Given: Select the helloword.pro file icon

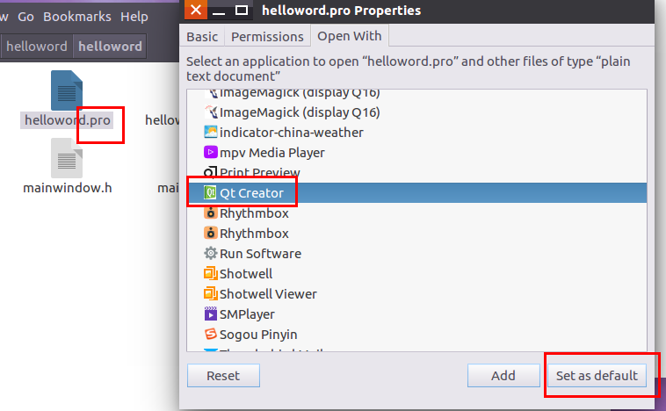Looking at the screenshot, I should tap(67, 90).
